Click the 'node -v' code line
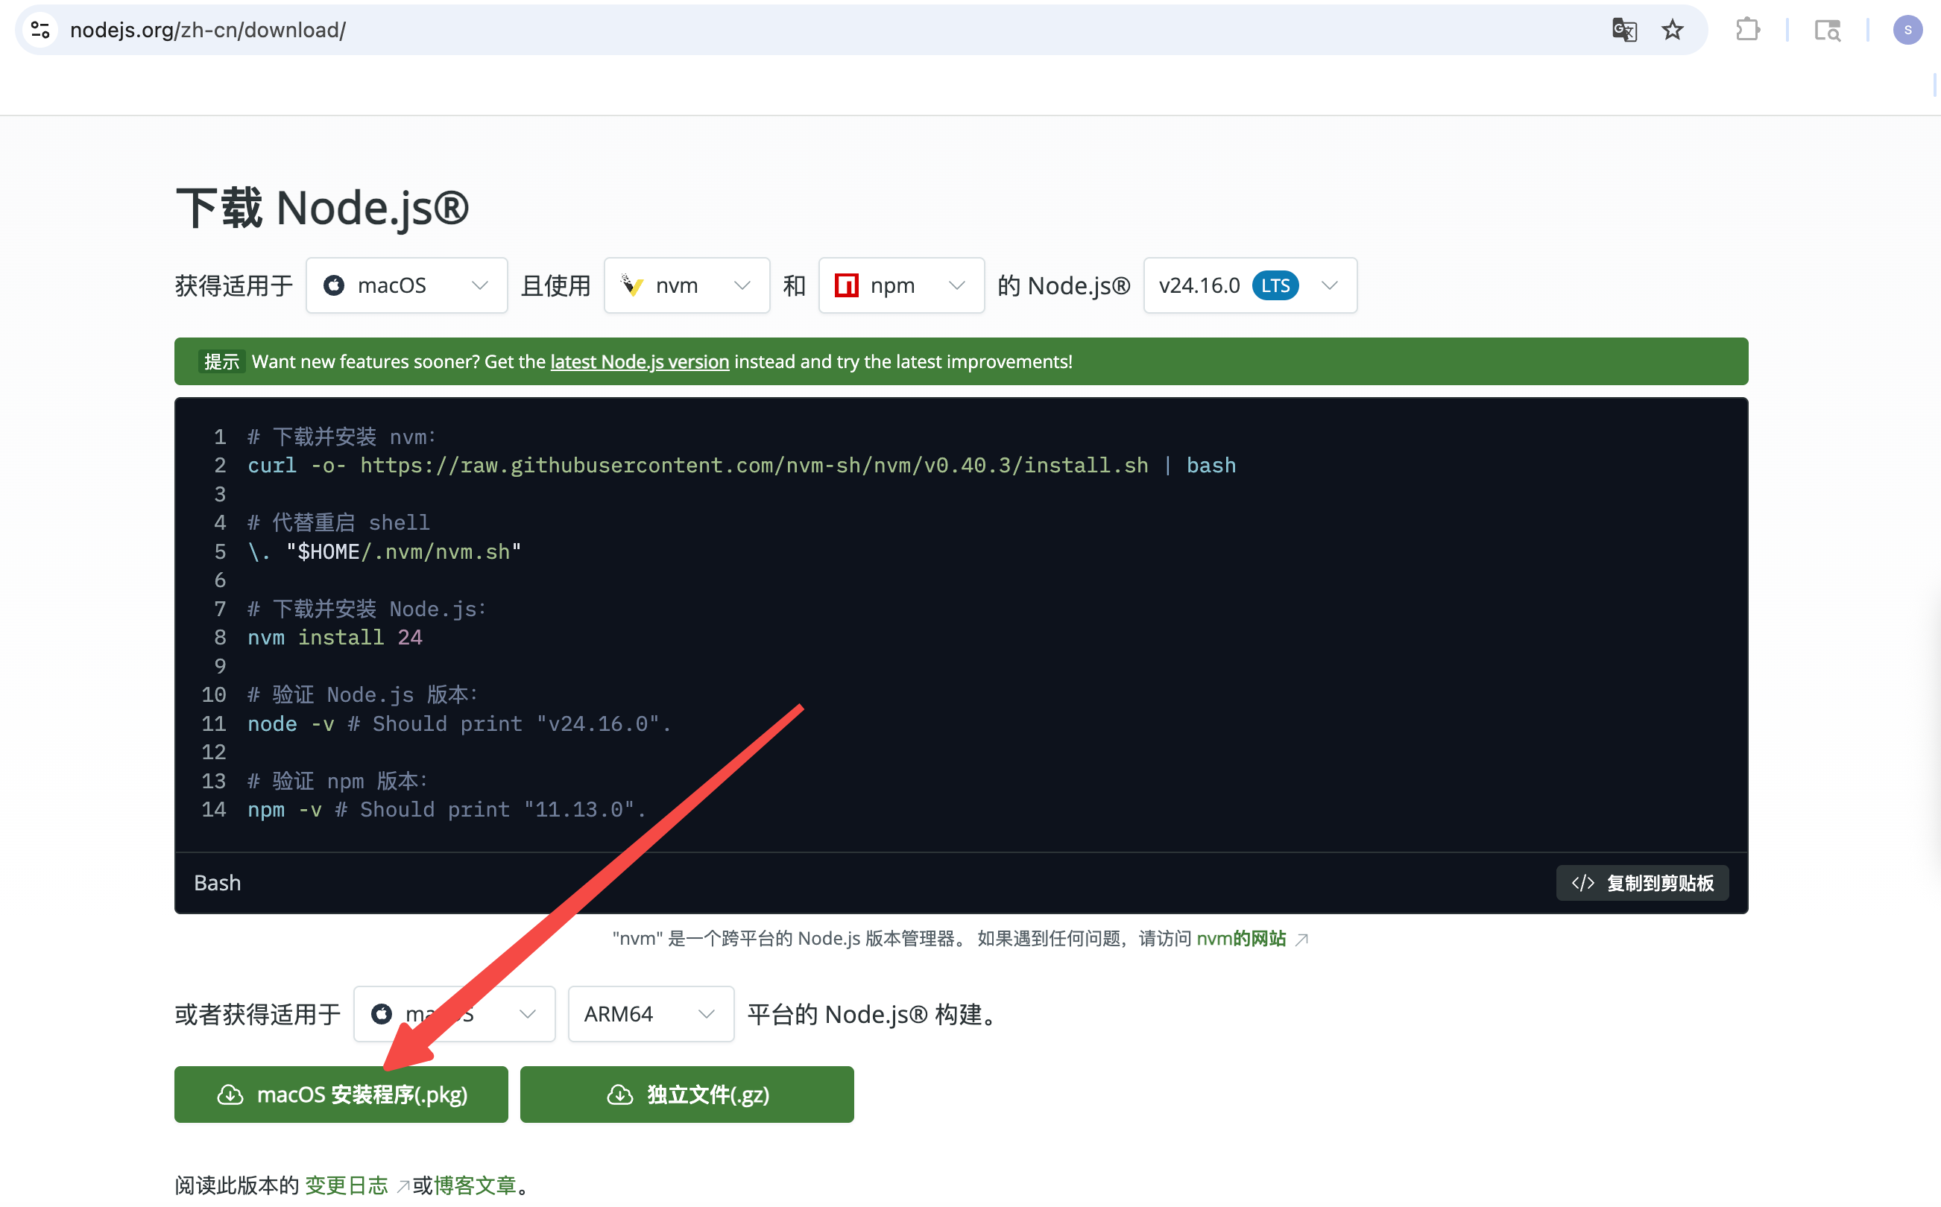Viewport: 1941px width, 1207px height. coord(460,724)
